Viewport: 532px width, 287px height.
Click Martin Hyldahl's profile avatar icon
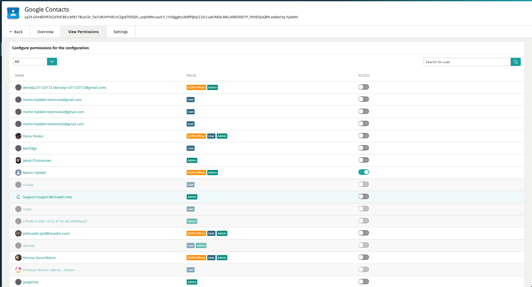click(x=18, y=173)
